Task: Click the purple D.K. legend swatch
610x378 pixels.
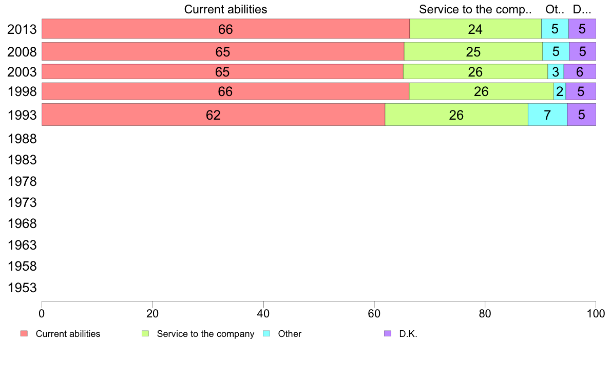Action: (x=388, y=334)
